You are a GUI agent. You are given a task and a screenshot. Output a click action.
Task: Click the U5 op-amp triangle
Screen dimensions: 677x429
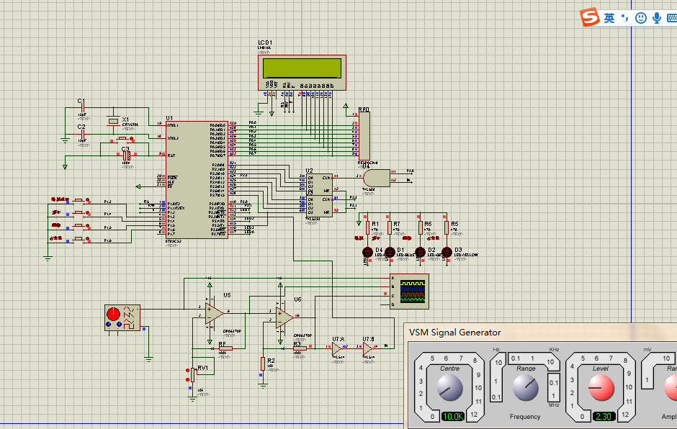(214, 312)
